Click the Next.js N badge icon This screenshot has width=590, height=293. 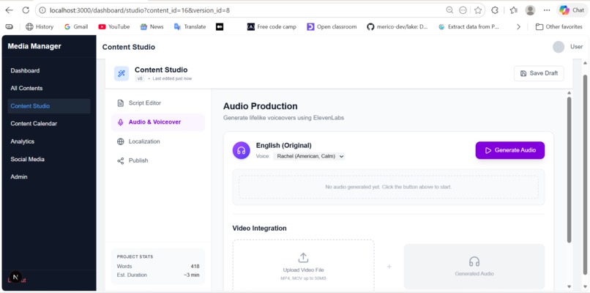pos(15,277)
